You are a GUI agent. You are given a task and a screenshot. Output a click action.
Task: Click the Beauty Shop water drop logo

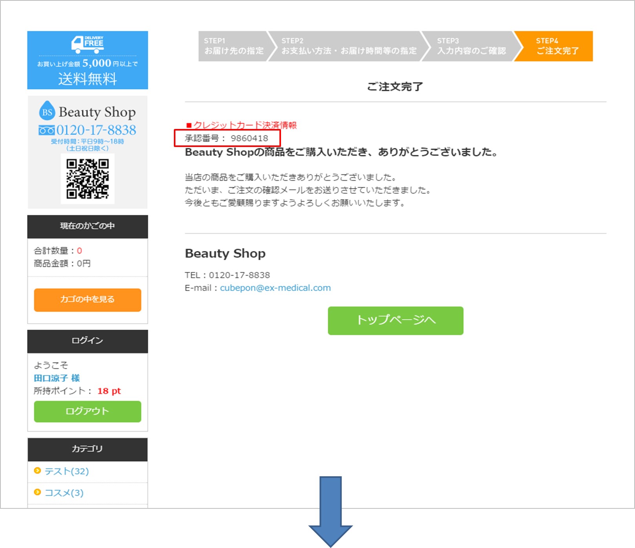click(x=47, y=111)
